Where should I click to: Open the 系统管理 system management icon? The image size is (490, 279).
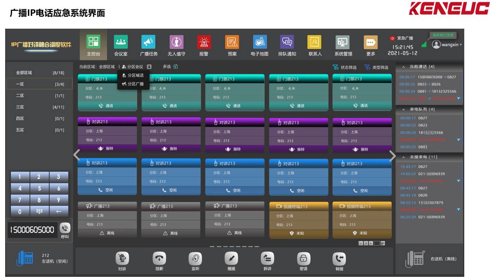pyautogui.click(x=343, y=42)
